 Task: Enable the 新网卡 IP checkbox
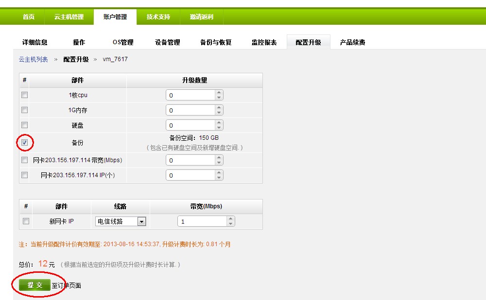(x=25, y=221)
